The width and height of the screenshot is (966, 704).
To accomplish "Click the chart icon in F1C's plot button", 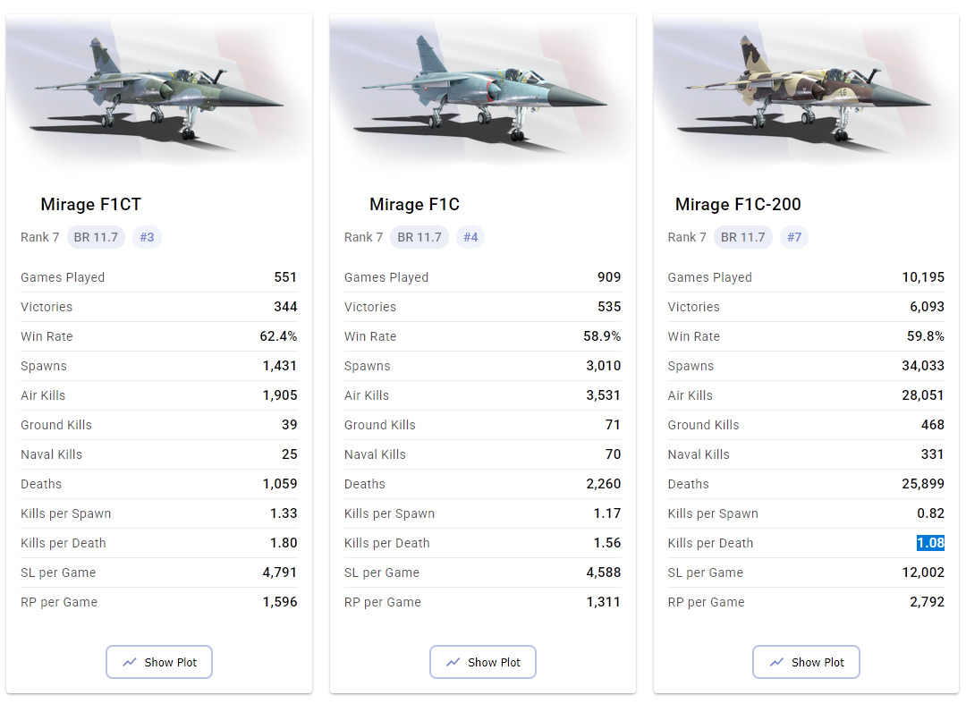I will click(453, 662).
